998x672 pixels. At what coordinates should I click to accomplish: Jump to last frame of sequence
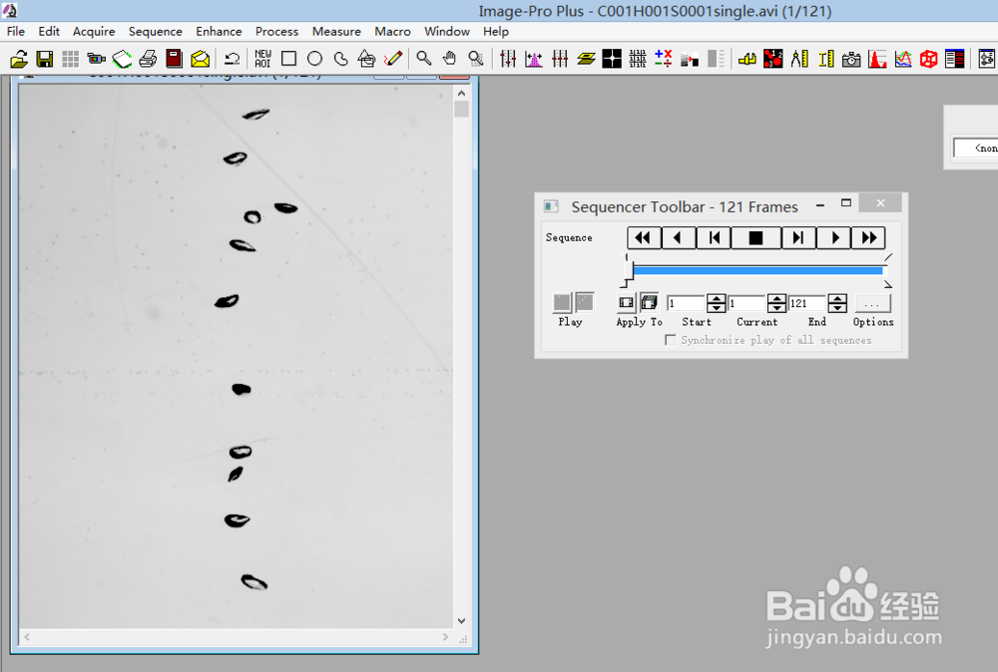coord(798,237)
